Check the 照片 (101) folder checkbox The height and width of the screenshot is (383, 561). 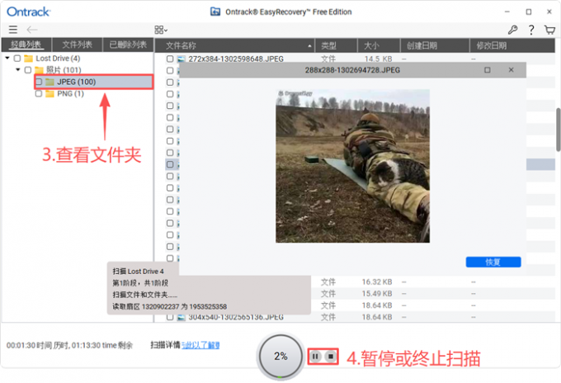click(28, 70)
